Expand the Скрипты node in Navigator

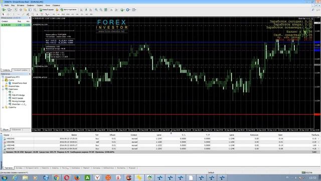[3, 107]
